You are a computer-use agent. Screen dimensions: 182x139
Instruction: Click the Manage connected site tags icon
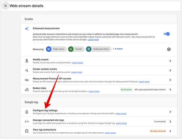tap(27, 121)
